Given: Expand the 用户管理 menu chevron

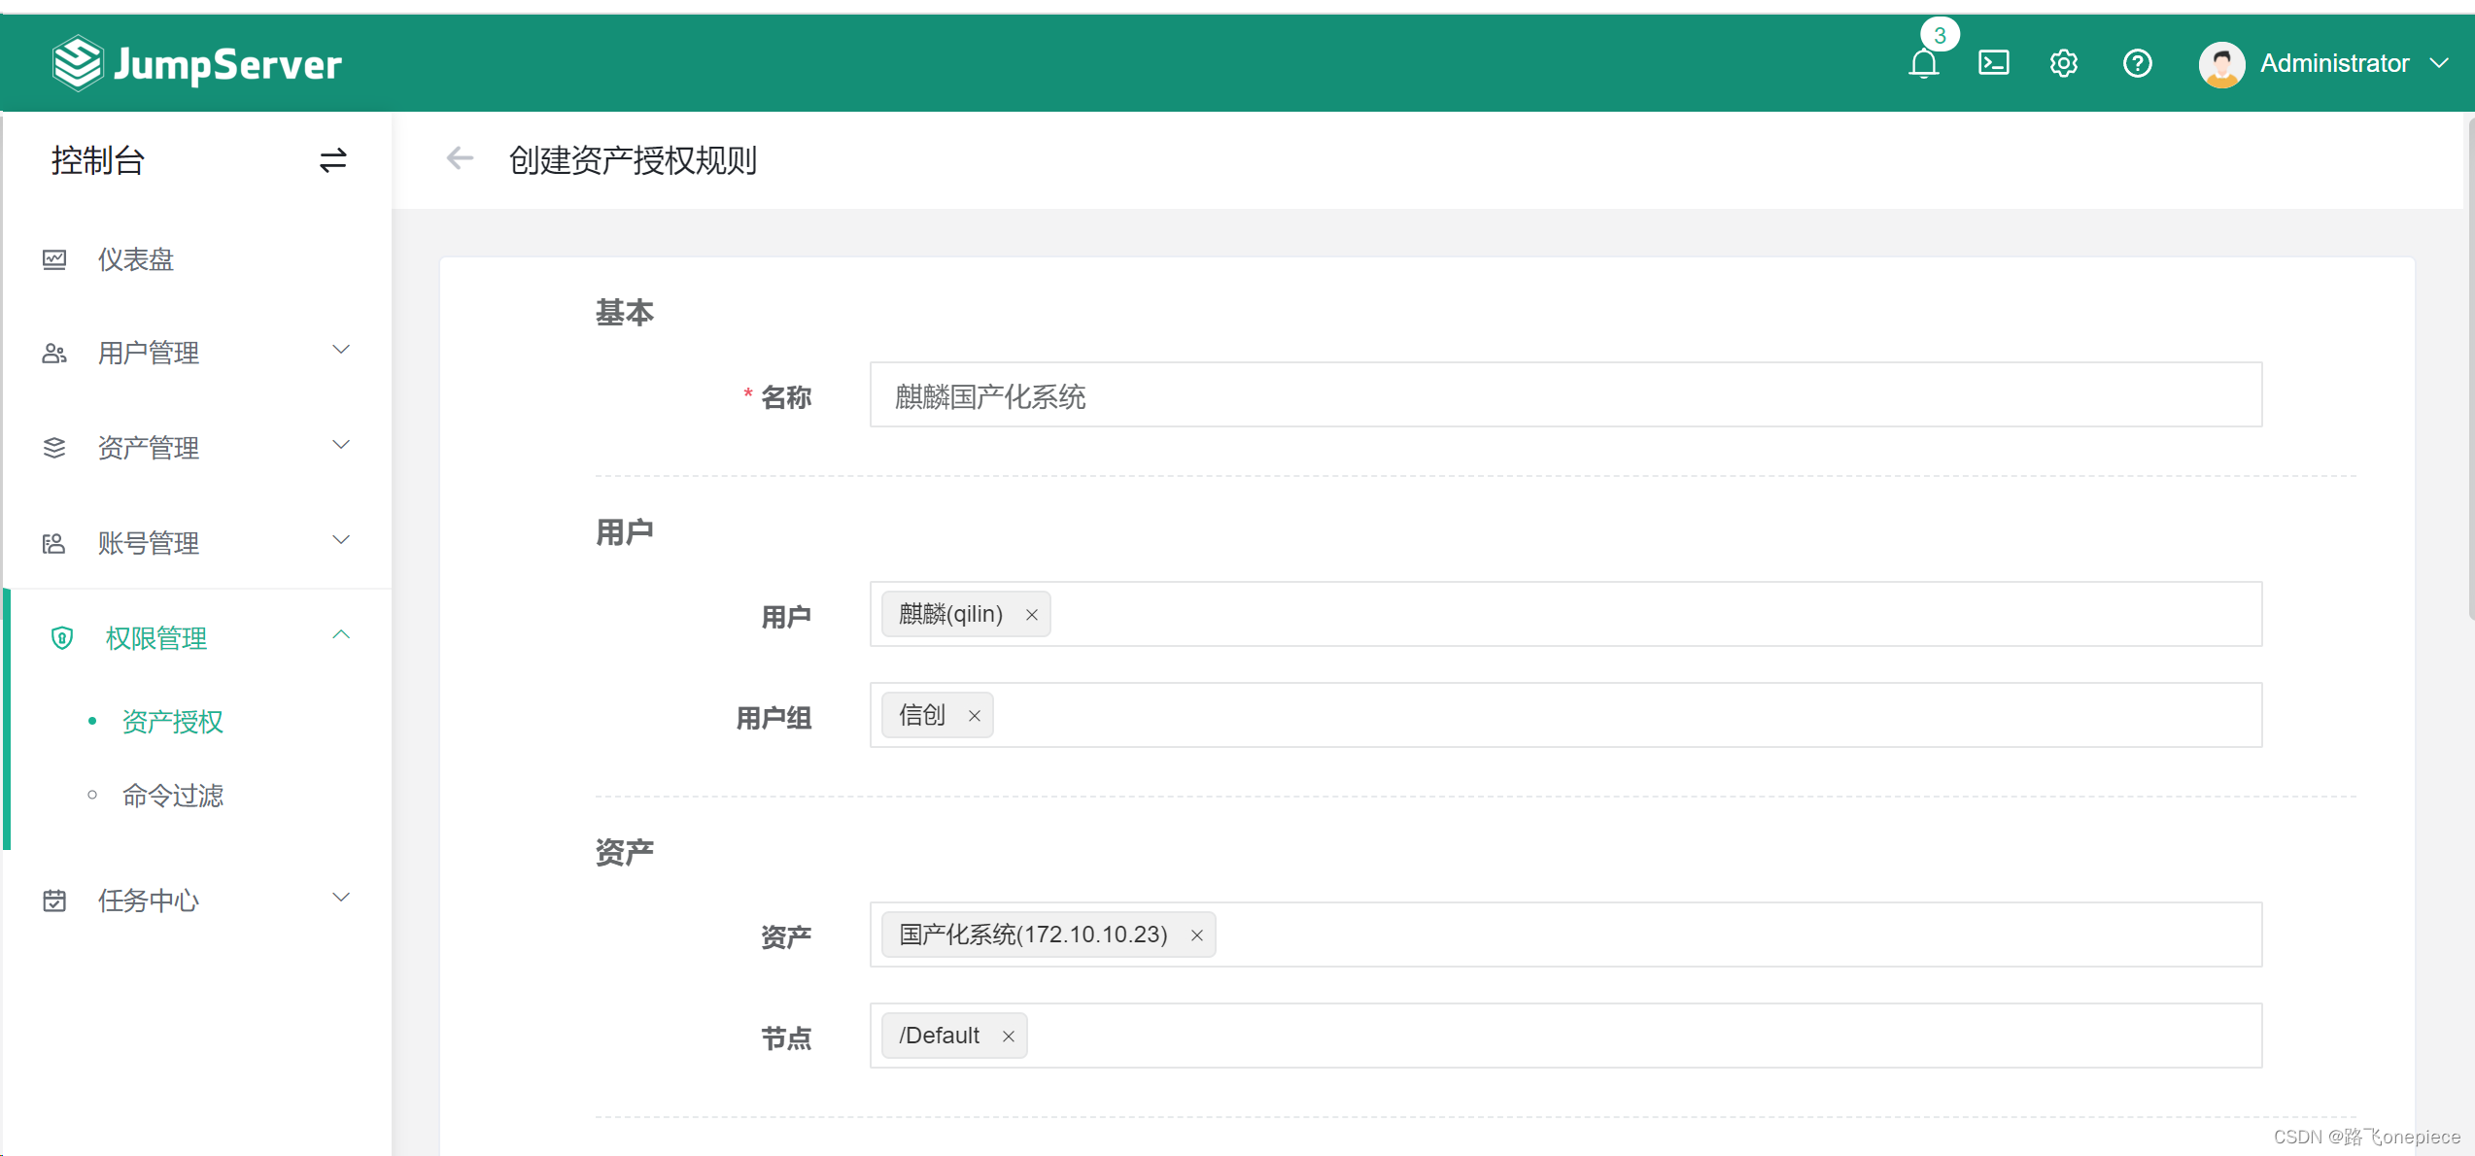Looking at the screenshot, I should coord(341,350).
